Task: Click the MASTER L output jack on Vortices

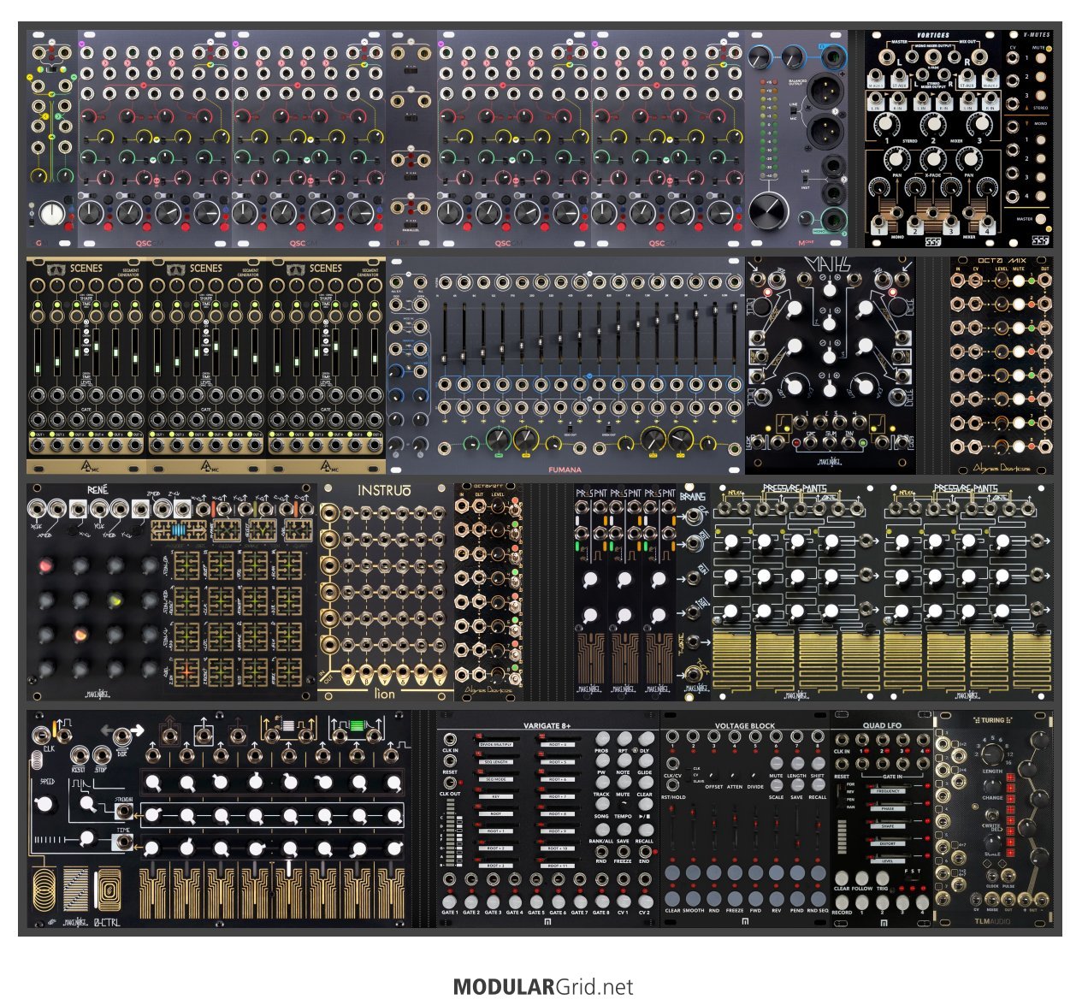Action: pos(887,56)
